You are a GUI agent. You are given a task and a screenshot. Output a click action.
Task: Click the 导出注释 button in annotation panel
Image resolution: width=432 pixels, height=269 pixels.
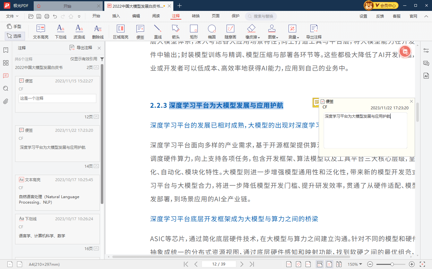[x=81, y=48]
